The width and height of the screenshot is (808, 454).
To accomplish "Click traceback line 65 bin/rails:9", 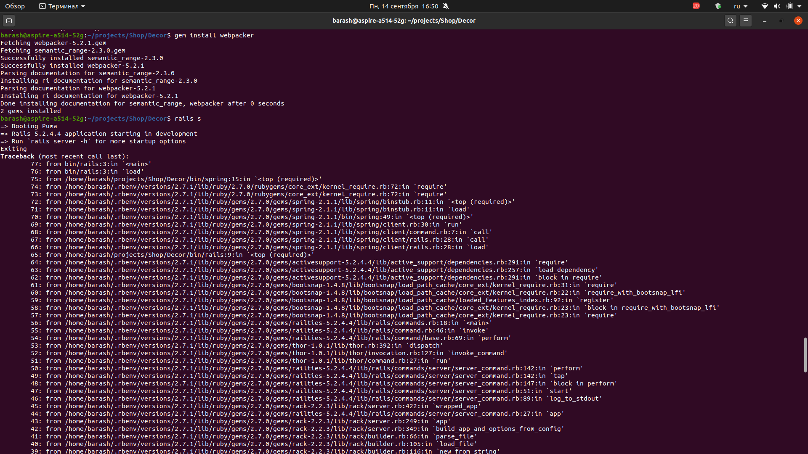I will [x=173, y=255].
